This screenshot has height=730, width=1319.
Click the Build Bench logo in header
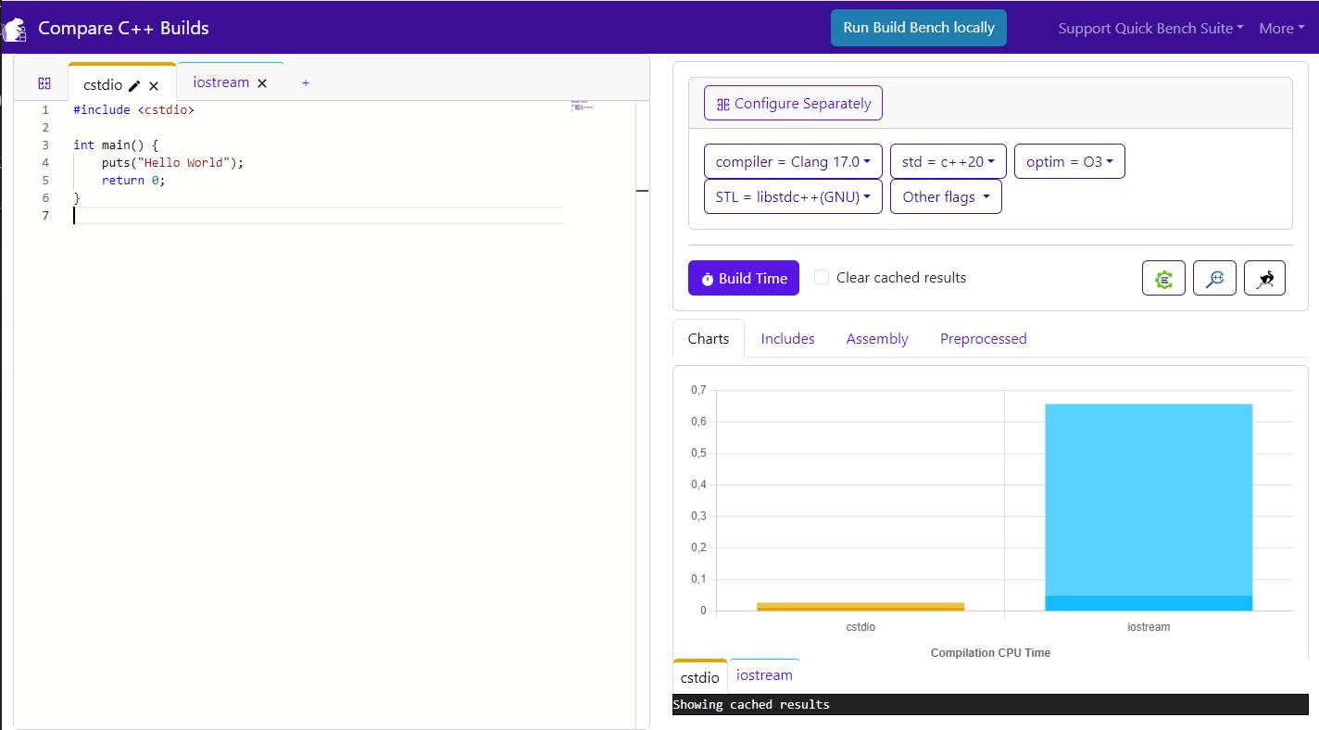point(14,29)
